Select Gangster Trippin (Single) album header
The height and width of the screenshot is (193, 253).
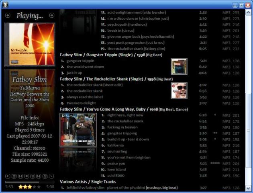pos(111,55)
